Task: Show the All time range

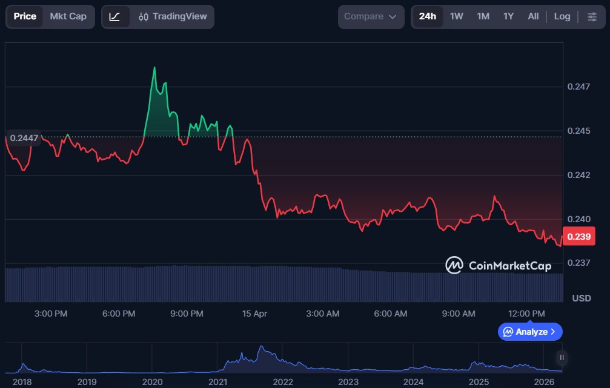Action: (533, 17)
